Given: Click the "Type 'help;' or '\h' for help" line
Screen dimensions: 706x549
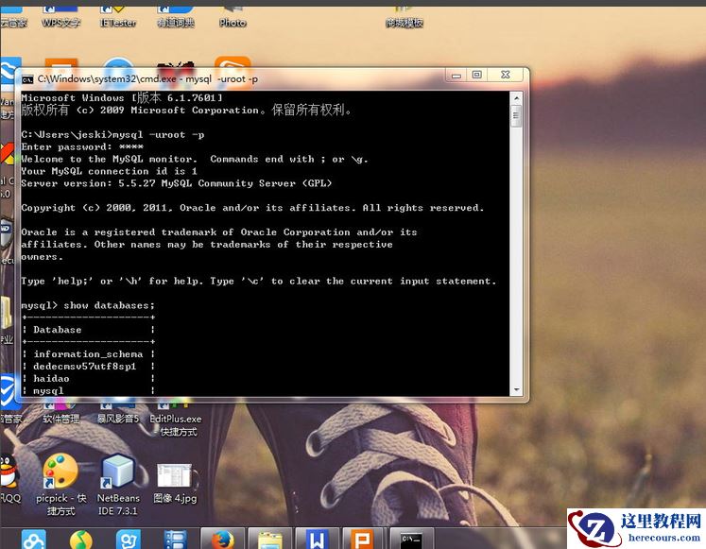Looking at the screenshot, I should pos(258,282).
